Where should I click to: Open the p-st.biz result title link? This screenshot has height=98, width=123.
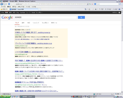(39, 61)
